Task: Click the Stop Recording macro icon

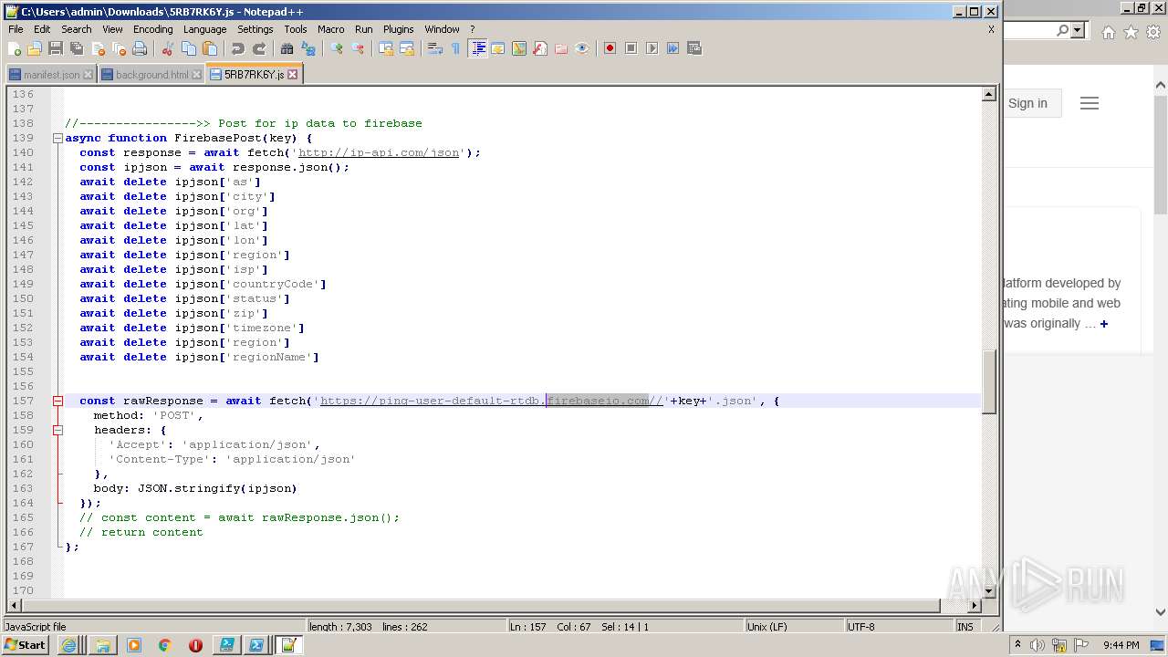Action: point(631,48)
